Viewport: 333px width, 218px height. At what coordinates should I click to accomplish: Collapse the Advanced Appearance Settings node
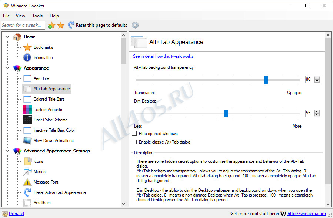click(x=7, y=151)
